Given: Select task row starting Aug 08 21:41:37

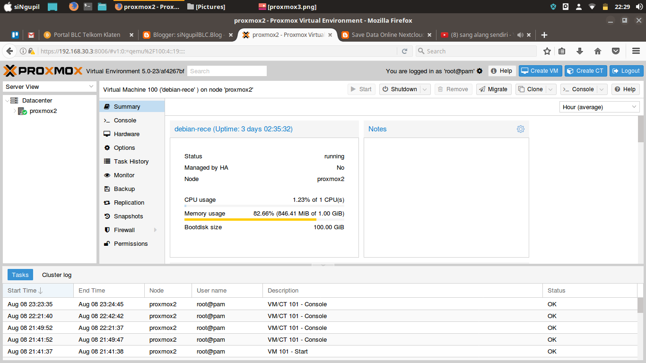Looking at the screenshot, I should [320, 352].
